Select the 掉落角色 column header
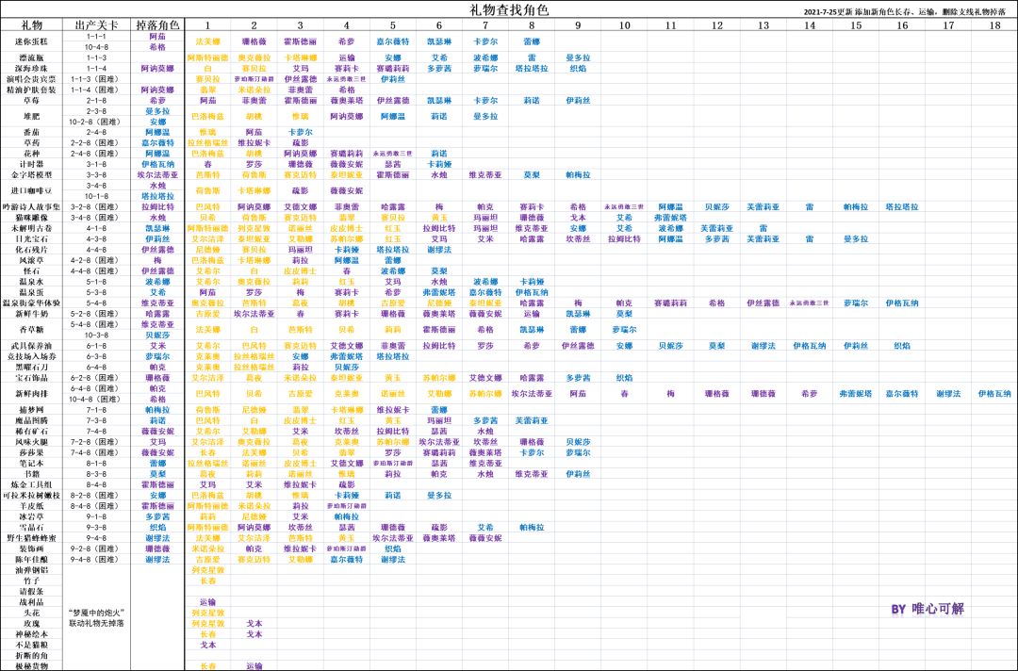Image resolution: width=1018 pixels, height=671 pixels. click(157, 25)
